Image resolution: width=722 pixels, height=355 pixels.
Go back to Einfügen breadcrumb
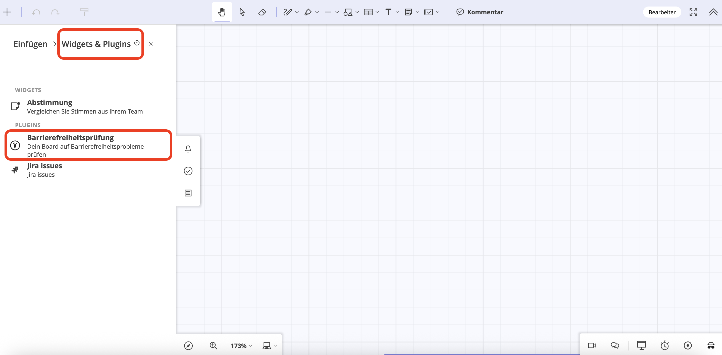31,44
